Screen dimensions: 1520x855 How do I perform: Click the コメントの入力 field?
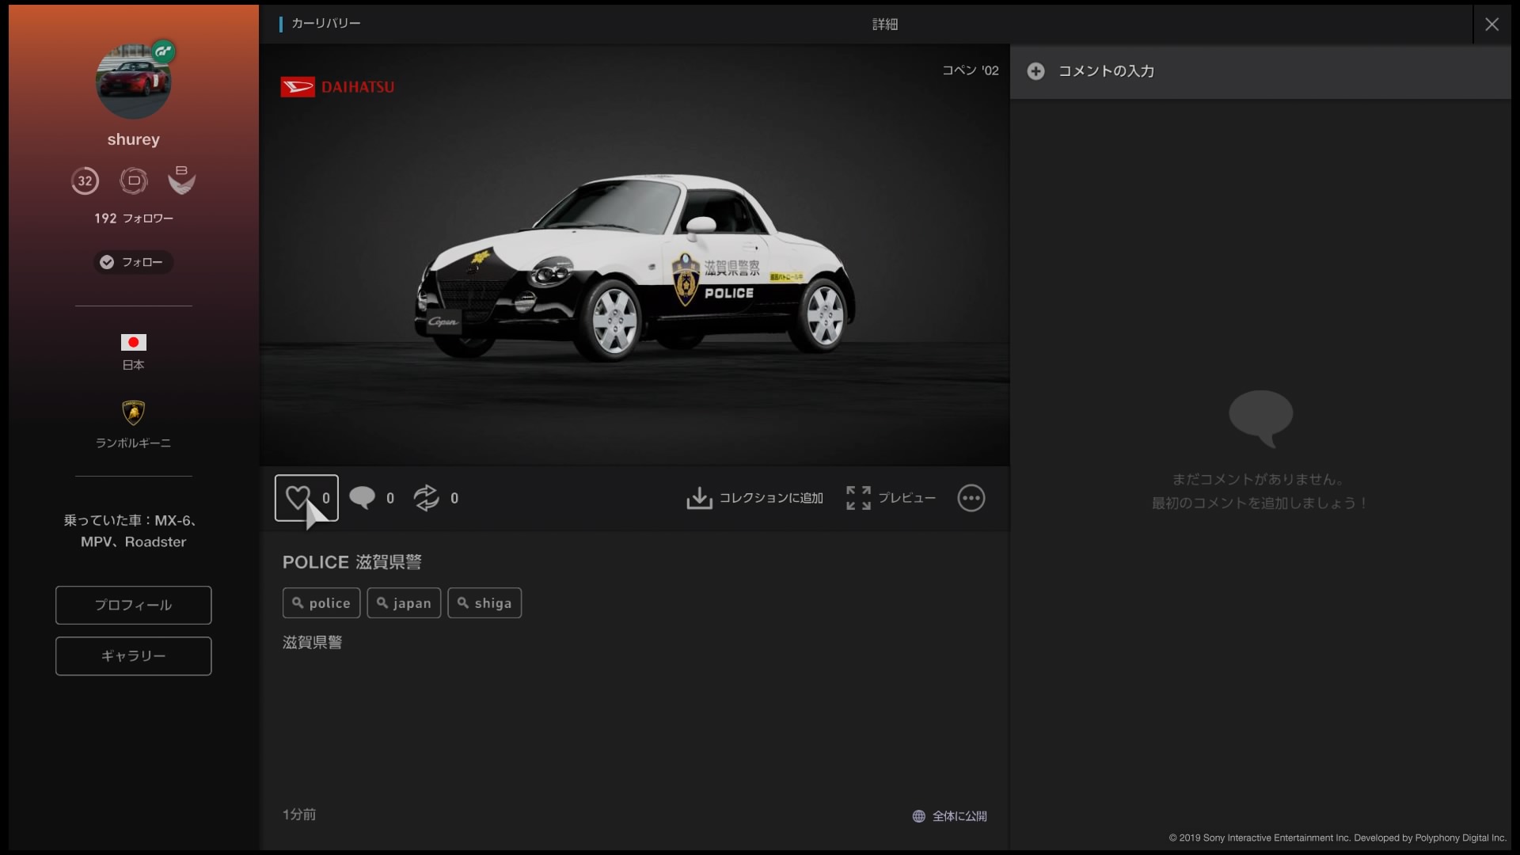1260,71
